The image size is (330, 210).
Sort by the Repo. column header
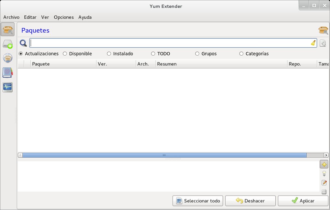point(302,64)
